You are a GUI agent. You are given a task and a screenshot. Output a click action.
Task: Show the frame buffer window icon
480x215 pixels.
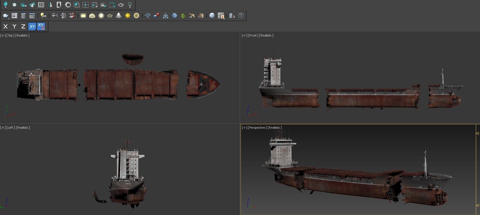(14, 16)
